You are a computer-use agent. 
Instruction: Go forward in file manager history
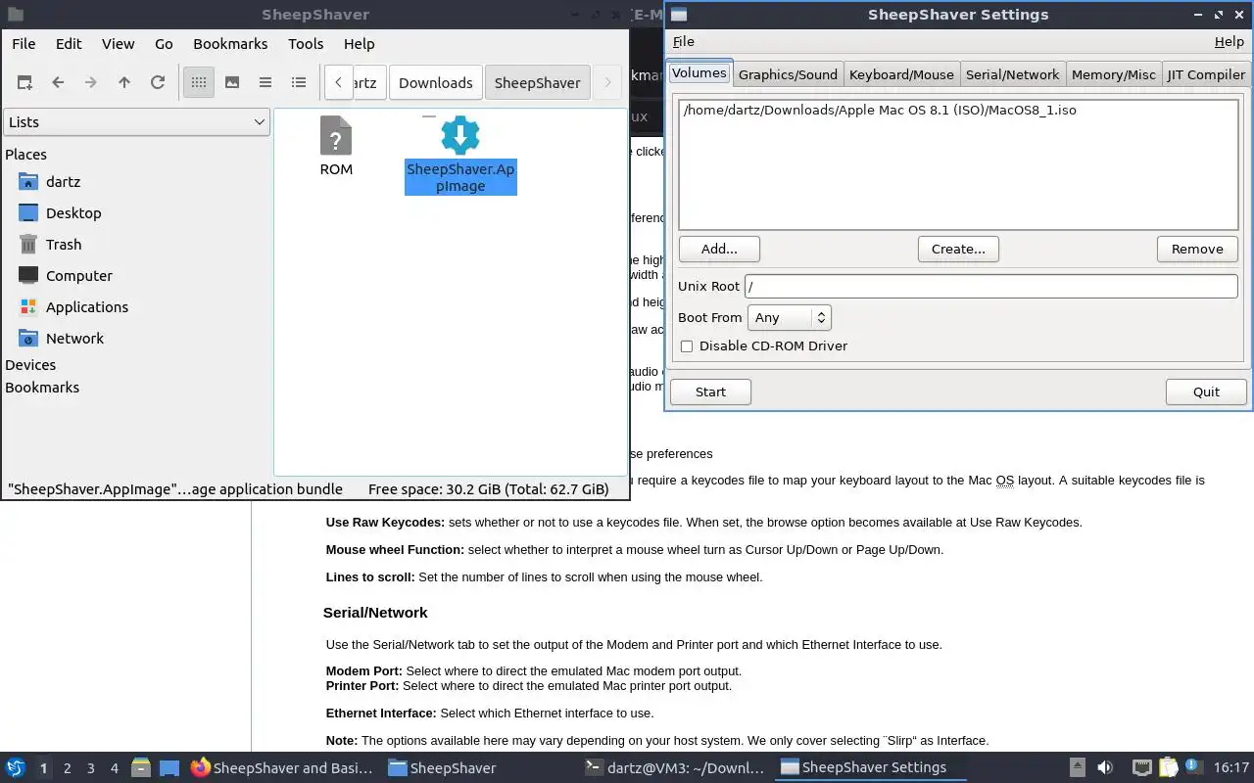(91, 82)
